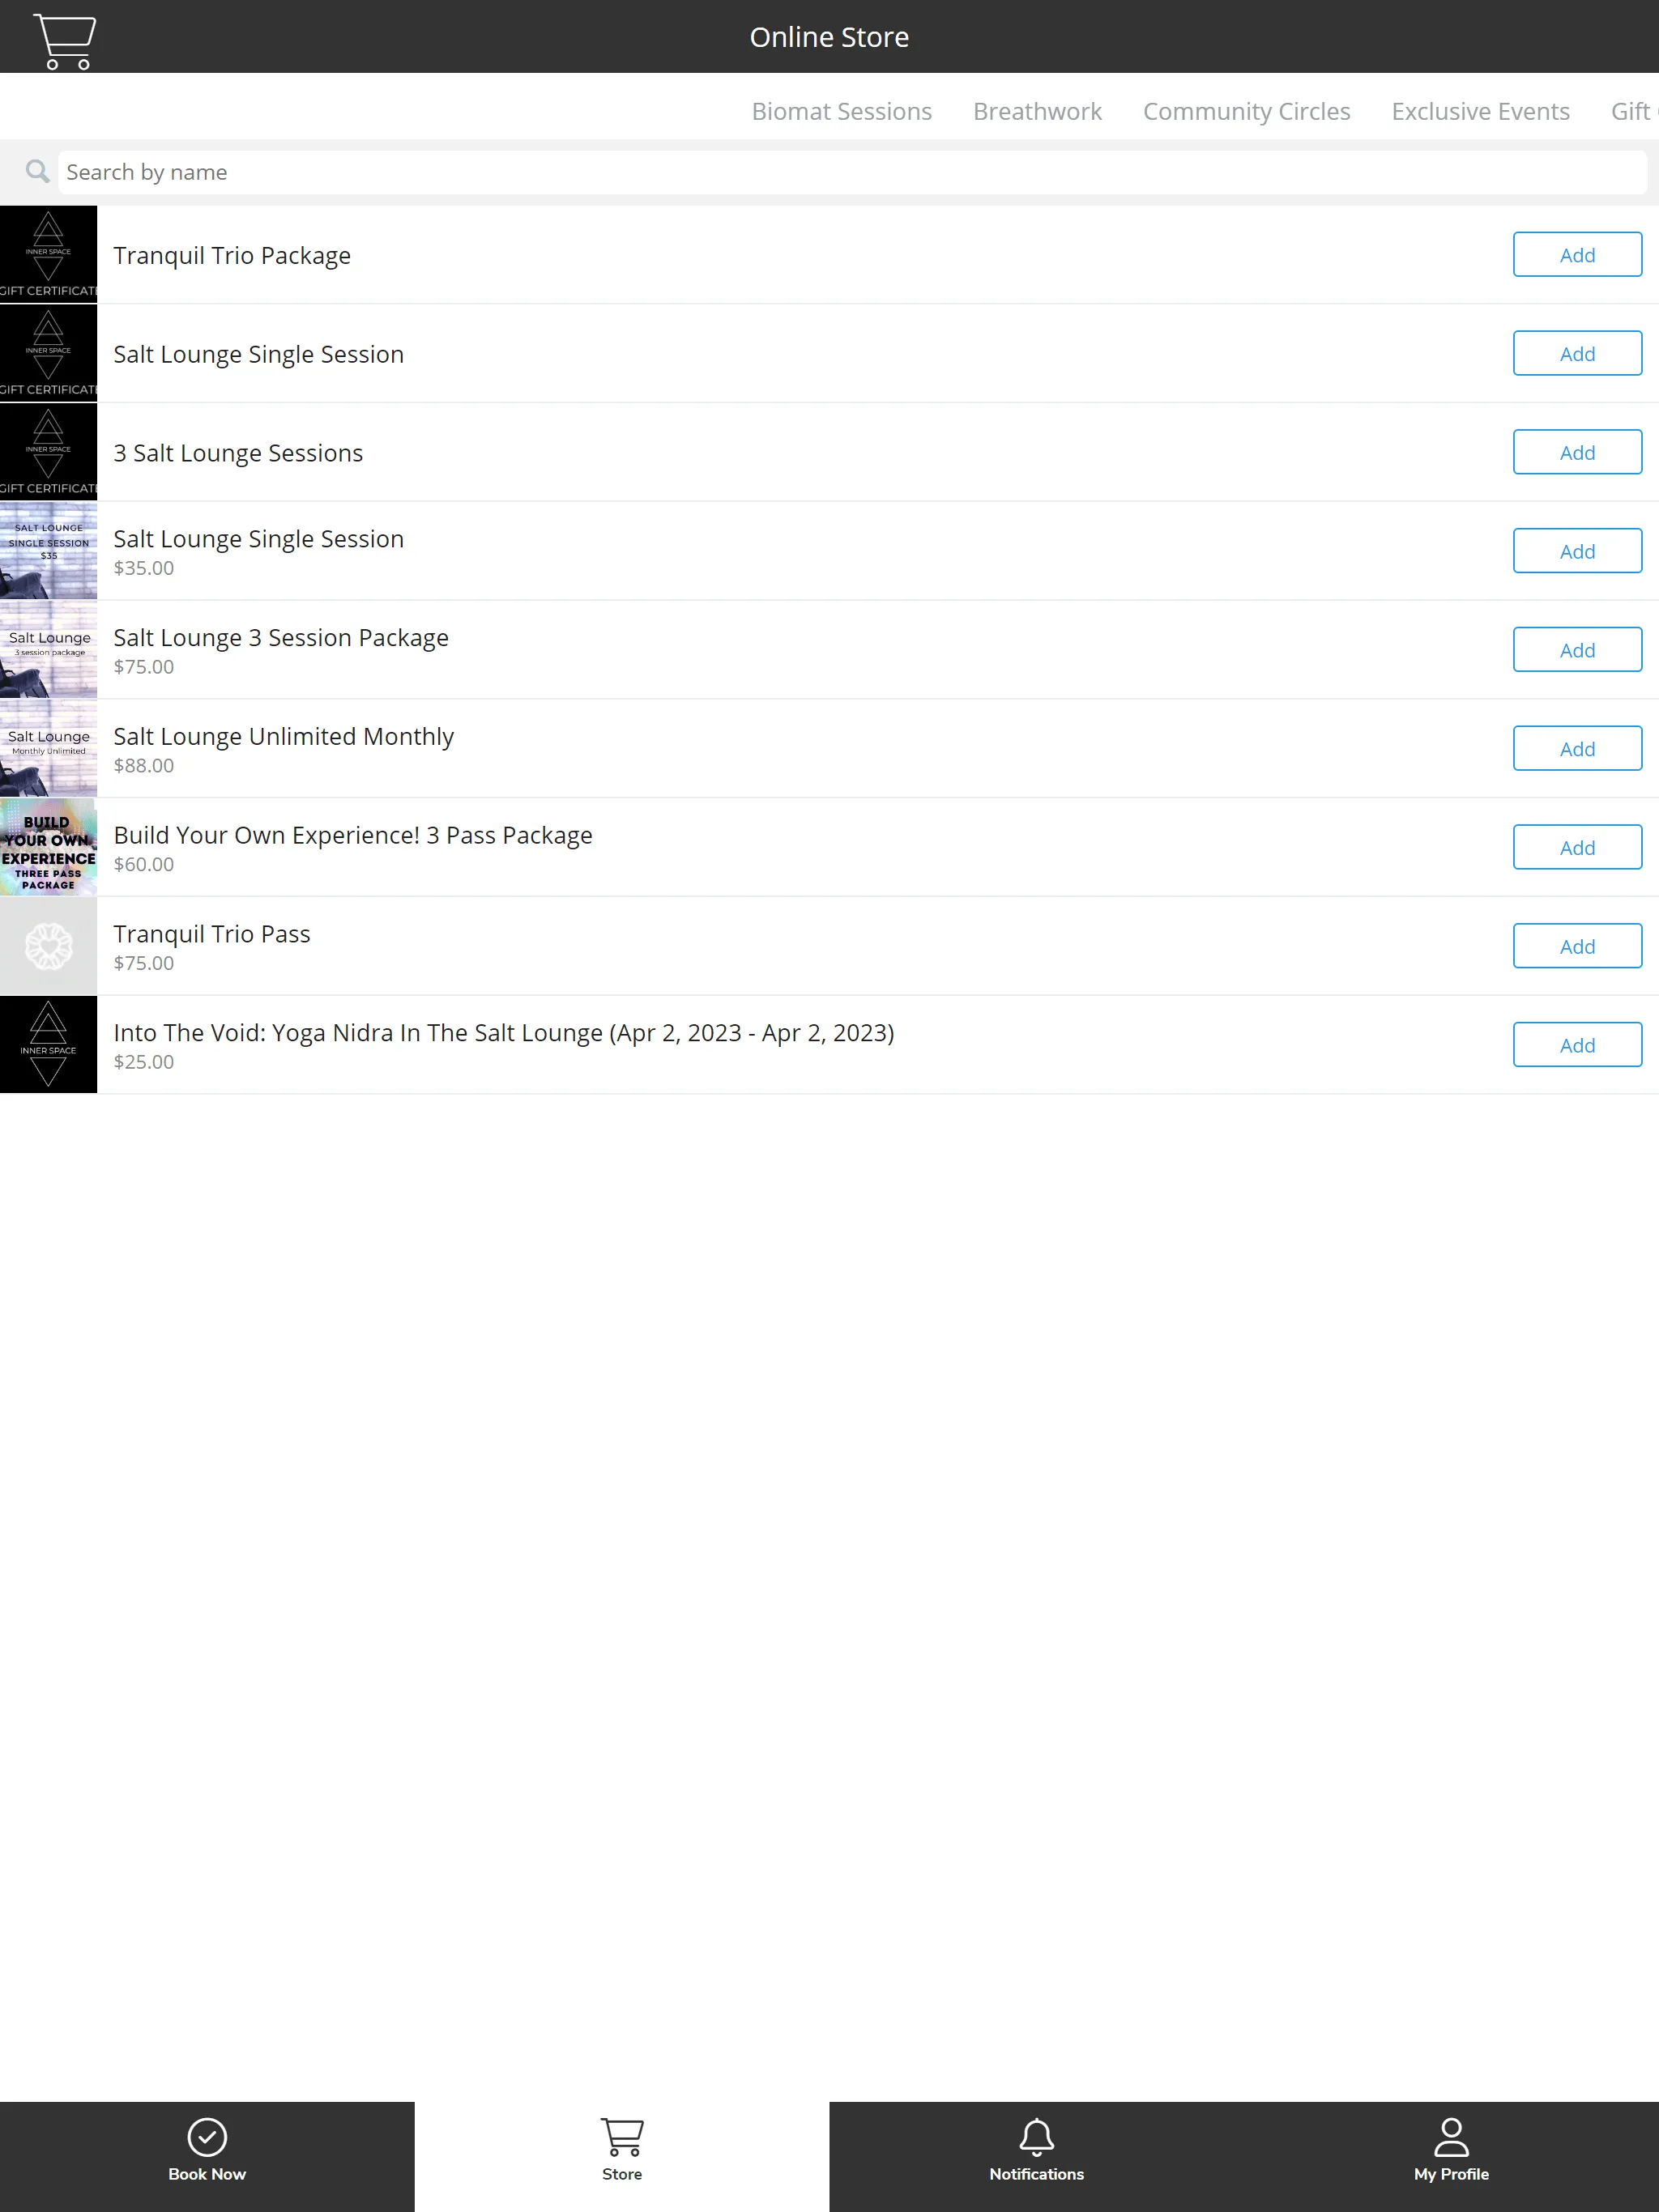Image resolution: width=1659 pixels, height=2212 pixels.
Task: Click the Biomat Sessions tab
Action: click(842, 110)
